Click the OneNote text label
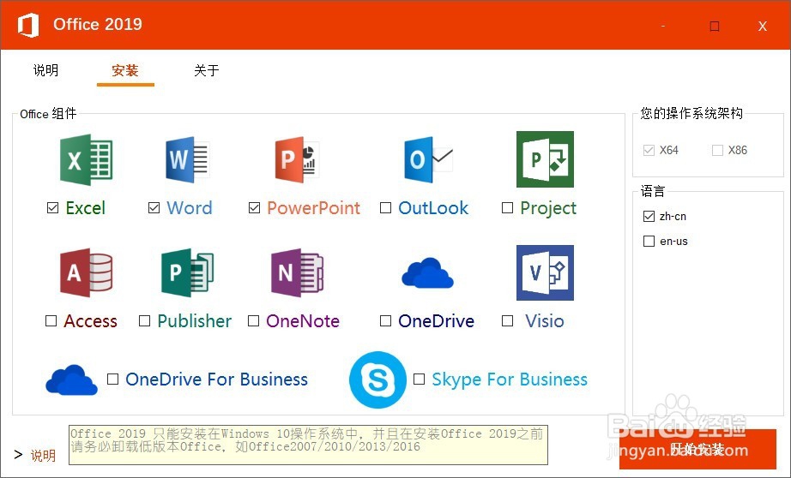This screenshot has width=791, height=478. click(303, 321)
